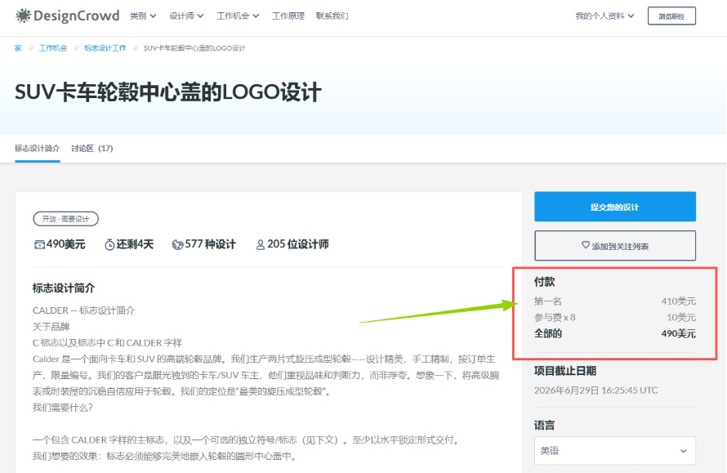727x473 pixels.
Task: Click the 浏览职位 button
Action: point(671,16)
